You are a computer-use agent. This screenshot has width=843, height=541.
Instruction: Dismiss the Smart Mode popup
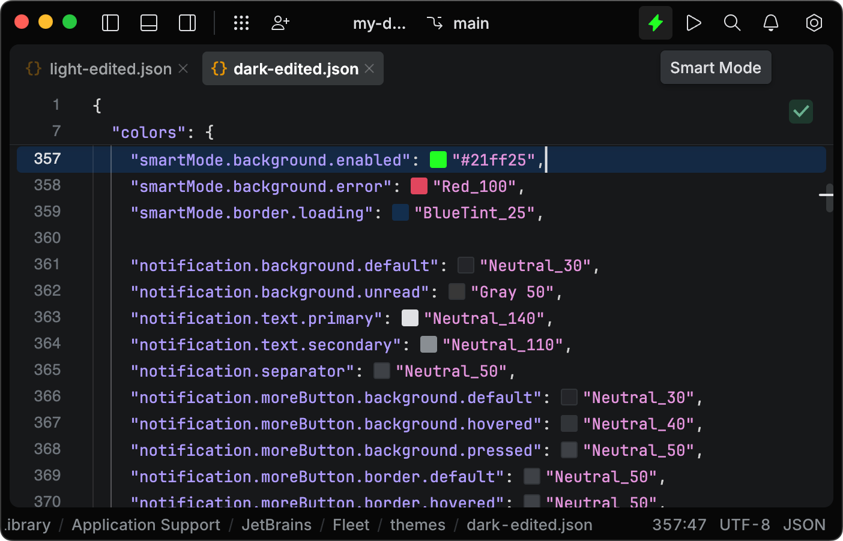pos(716,67)
